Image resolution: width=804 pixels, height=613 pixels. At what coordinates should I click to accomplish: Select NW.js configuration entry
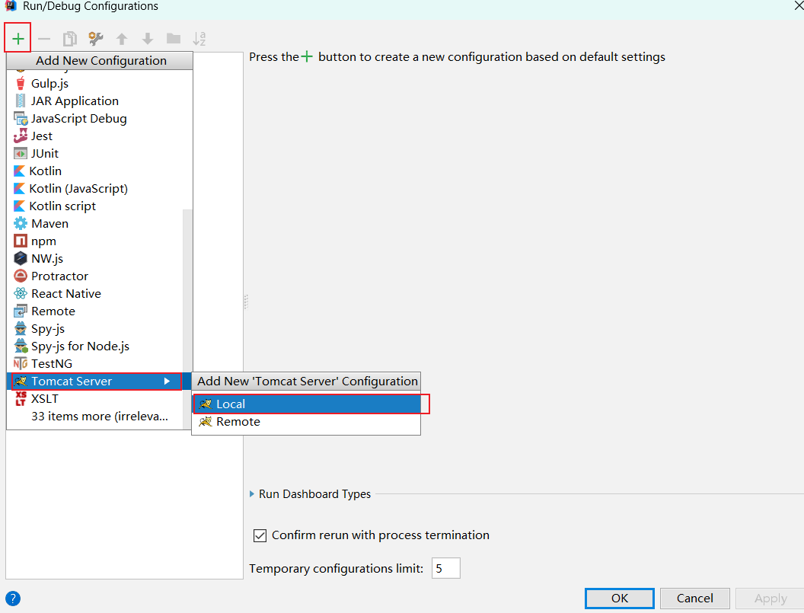pyautogui.click(x=95, y=259)
